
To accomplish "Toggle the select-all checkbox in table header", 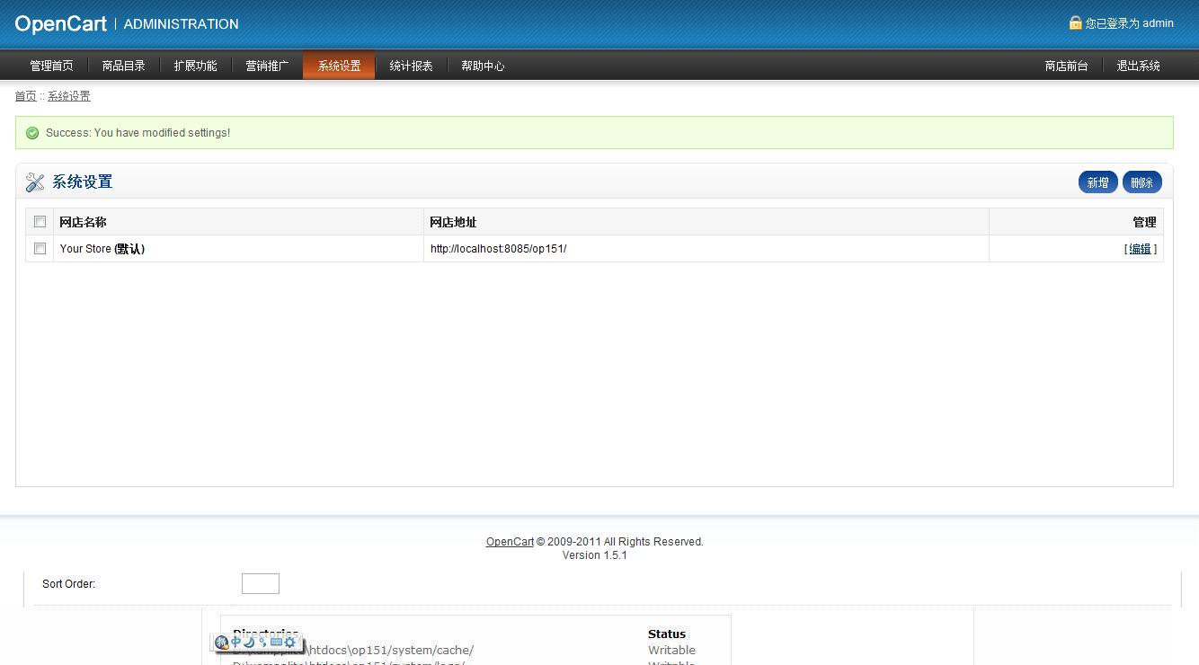I will 40,221.
